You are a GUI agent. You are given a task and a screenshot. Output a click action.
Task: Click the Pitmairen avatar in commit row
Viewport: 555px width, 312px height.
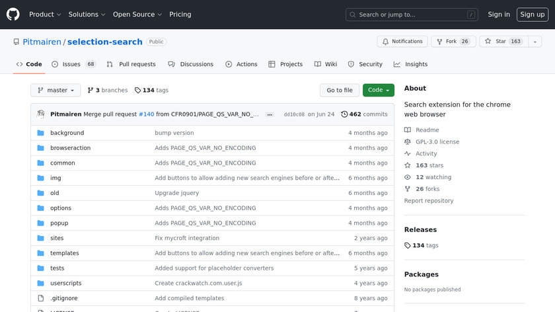[x=41, y=114]
